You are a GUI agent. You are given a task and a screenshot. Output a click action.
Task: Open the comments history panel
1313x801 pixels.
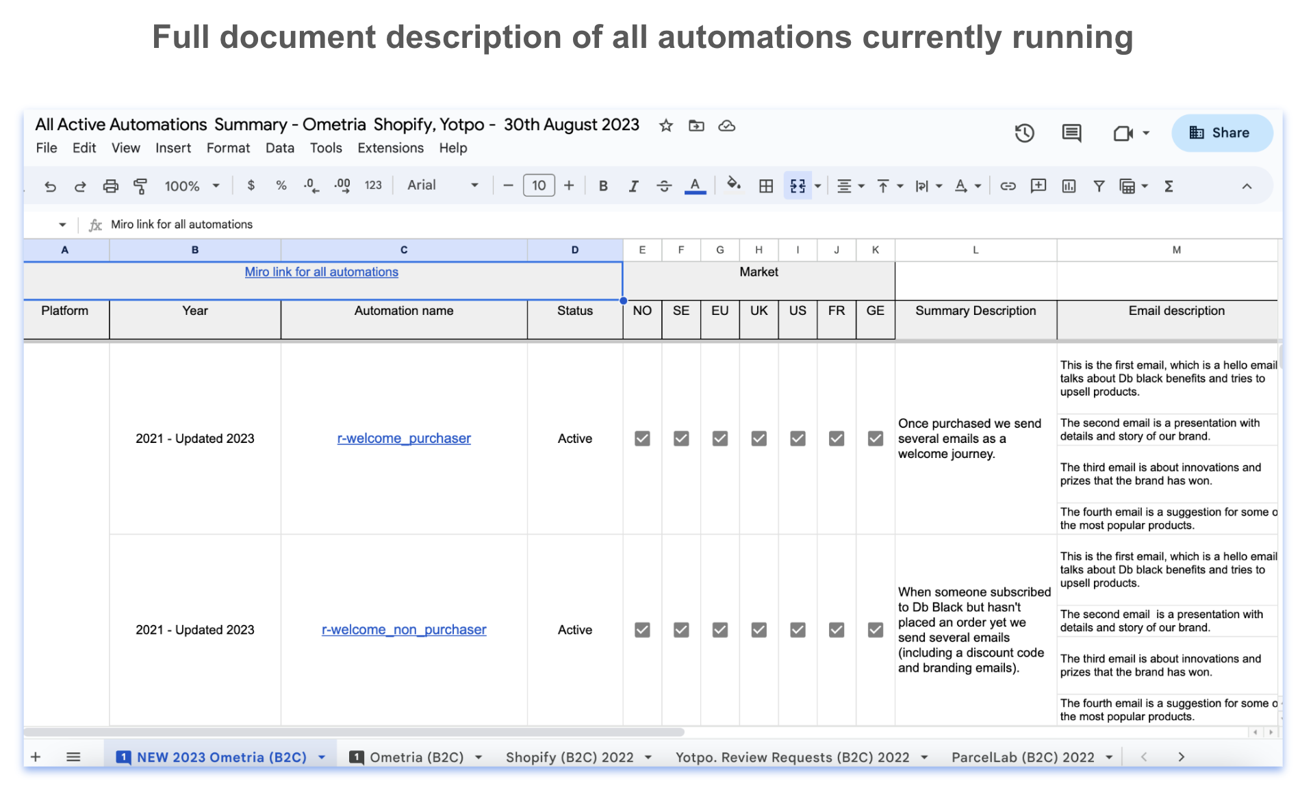click(x=1071, y=133)
